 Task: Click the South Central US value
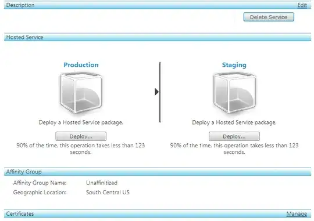click(108, 193)
